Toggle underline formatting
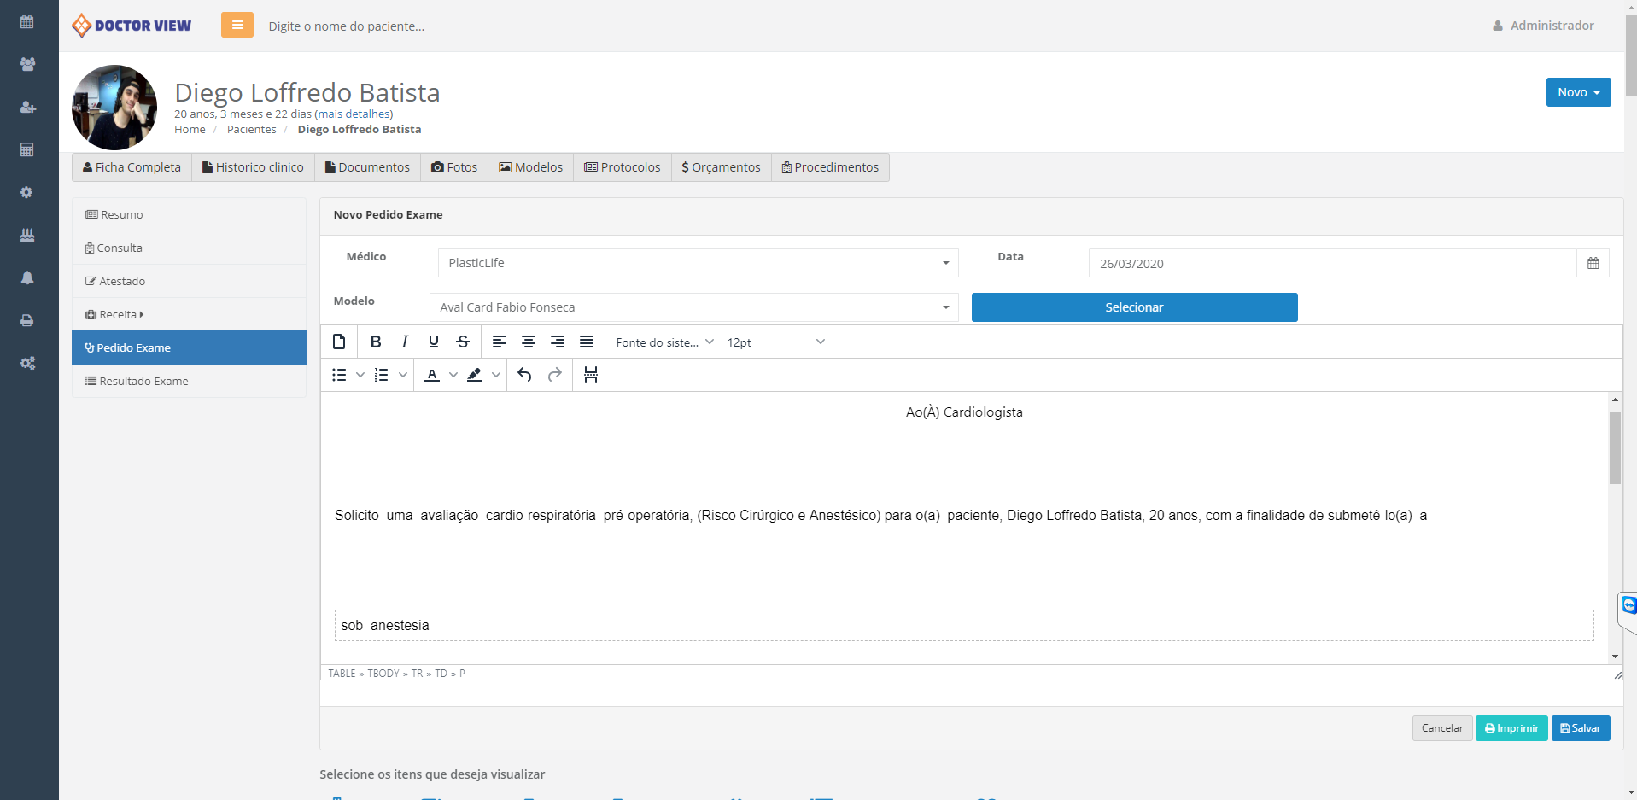 pyautogui.click(x=434, y=342)
